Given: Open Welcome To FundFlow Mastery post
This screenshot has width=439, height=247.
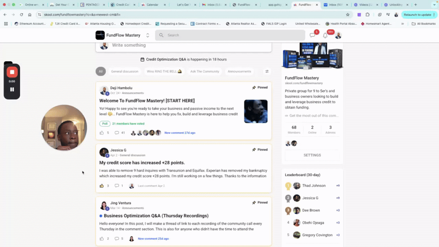Looking at the screenshot, I should coord(147,100).
